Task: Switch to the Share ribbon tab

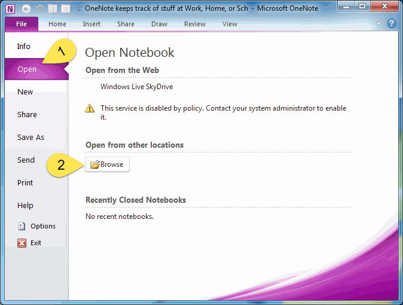Action: pyautogui.click(x=126, y=24)
